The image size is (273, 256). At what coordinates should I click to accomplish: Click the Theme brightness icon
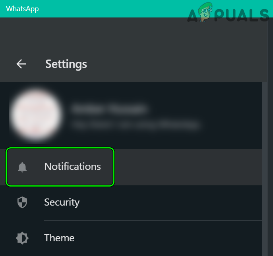pos(22,238)
